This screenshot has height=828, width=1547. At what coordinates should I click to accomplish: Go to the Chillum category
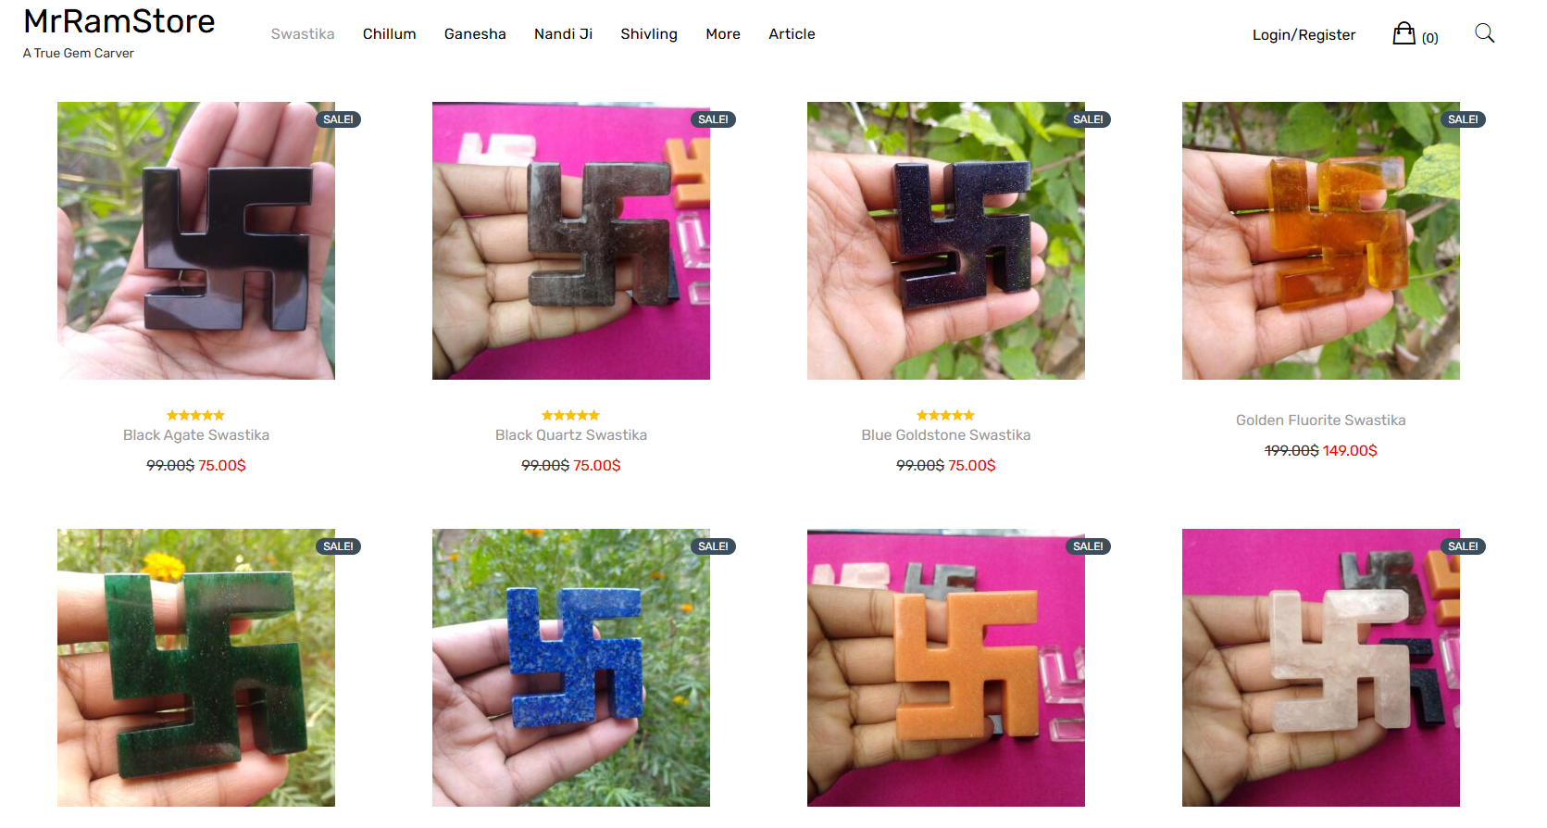click(389, 34)
